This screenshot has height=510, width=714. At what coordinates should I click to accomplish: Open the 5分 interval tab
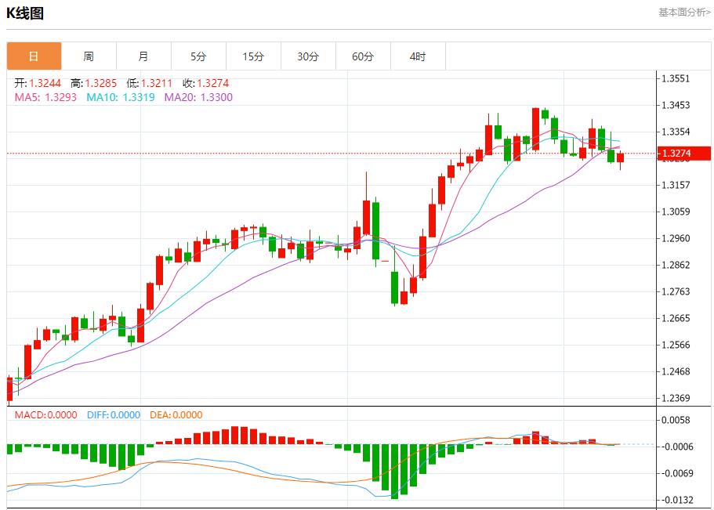click(198, 56)
